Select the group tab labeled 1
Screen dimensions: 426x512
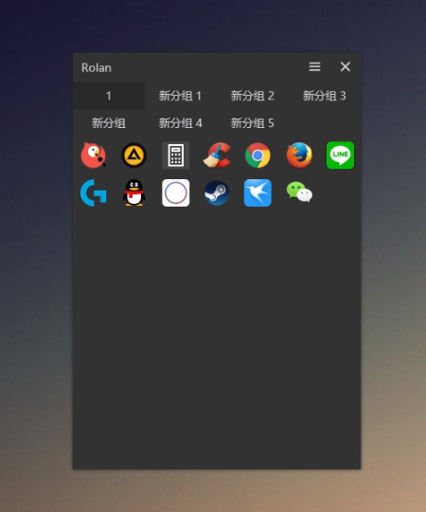point(109,96)
